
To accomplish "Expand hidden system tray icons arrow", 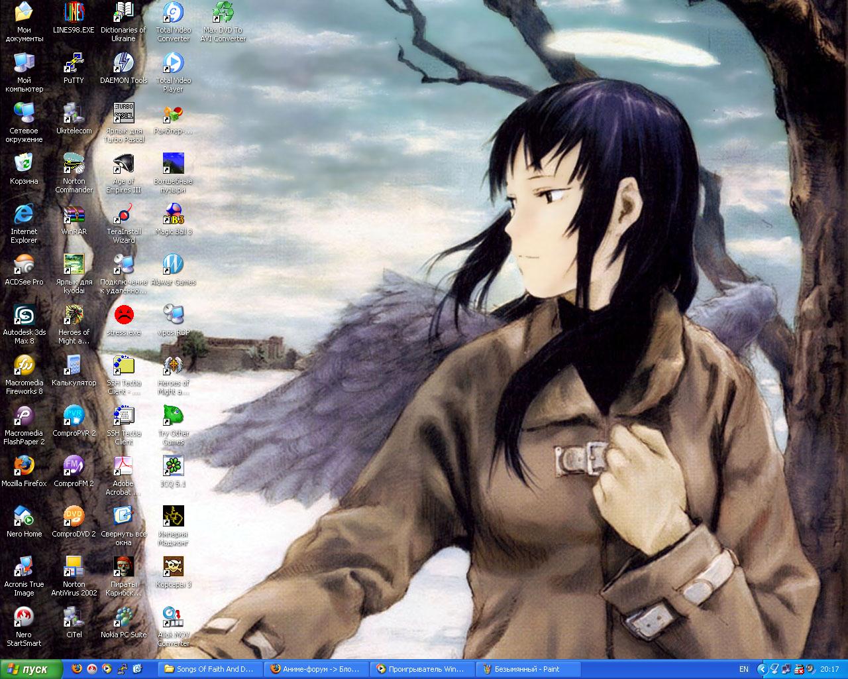I will [x=762, y=669].
